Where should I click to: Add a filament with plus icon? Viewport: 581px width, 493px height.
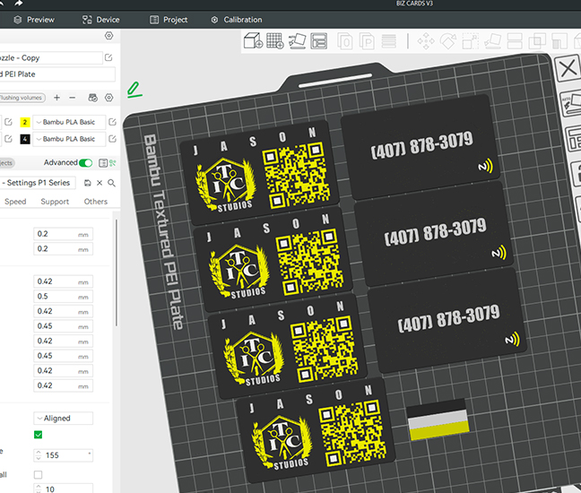56,98
